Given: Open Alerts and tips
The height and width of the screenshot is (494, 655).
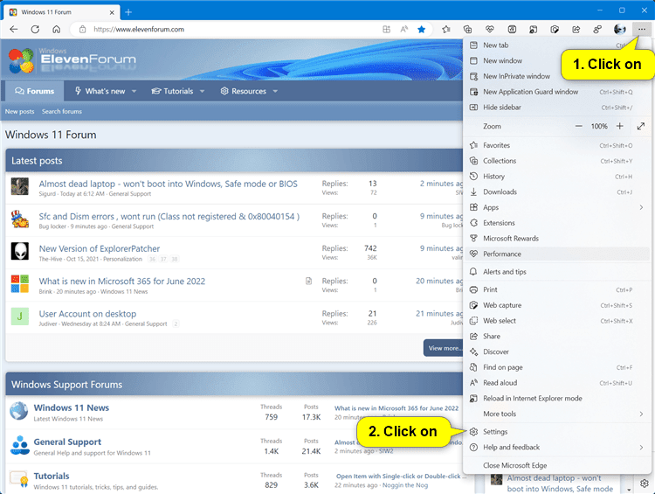Looking at the screenshot, I should (x=557, y=271).
